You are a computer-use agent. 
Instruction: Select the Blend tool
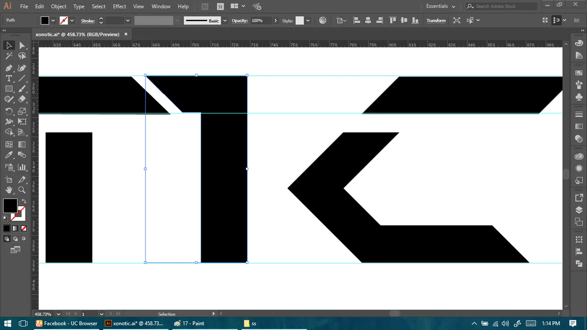[22, 155]
